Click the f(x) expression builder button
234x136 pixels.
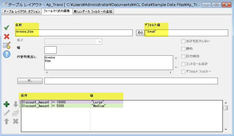point(140,33)
